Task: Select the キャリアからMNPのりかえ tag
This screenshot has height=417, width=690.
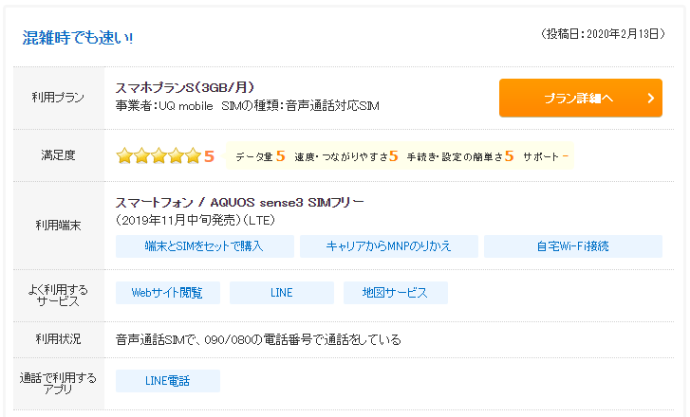Action: coord(388,246)
